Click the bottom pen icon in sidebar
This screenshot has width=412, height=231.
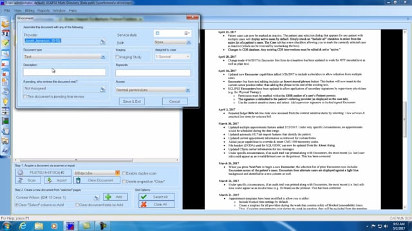[x=5, y=150]
